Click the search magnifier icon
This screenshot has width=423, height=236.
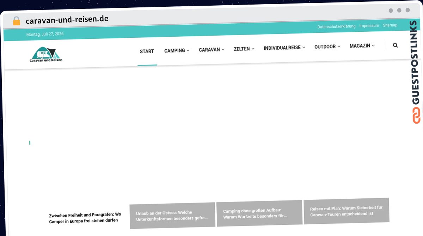click(395, 45)
